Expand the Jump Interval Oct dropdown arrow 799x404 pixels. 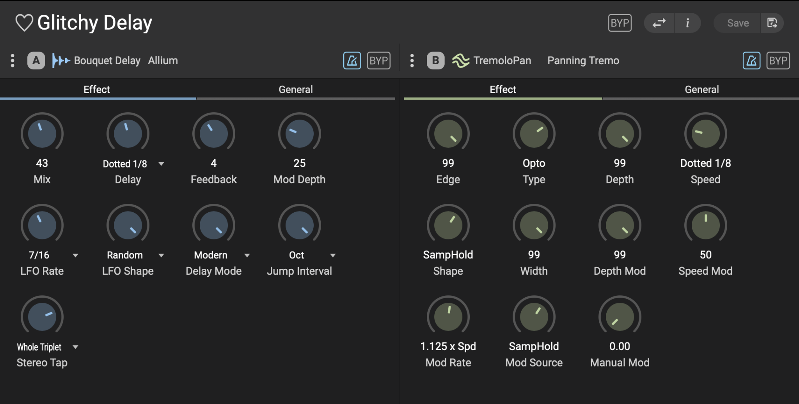(333, 256)
